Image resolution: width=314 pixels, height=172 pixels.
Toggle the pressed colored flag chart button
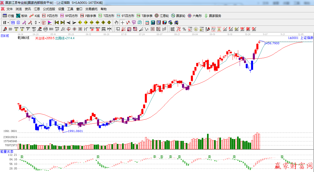(x=50, y=23)
